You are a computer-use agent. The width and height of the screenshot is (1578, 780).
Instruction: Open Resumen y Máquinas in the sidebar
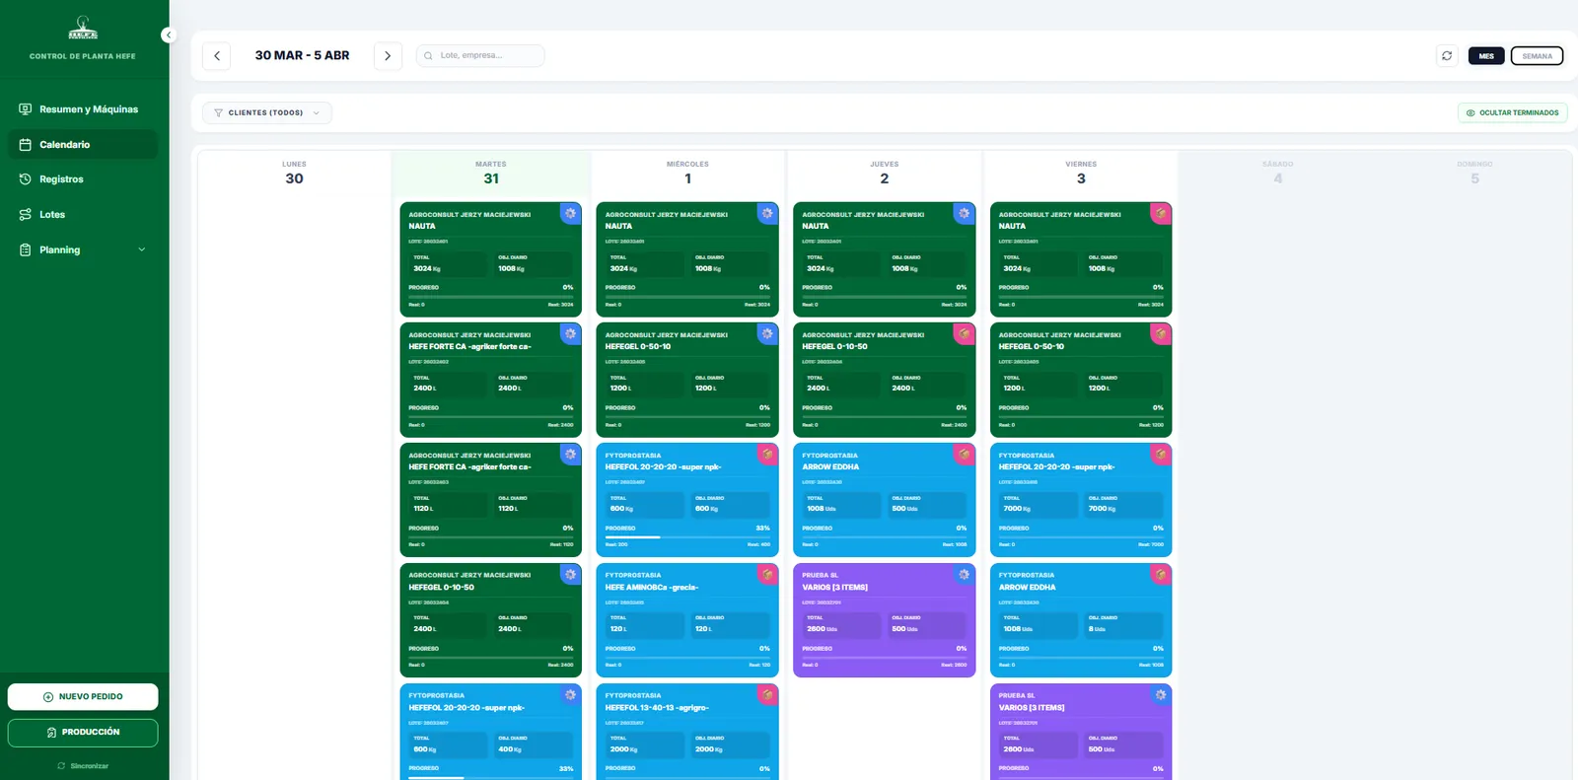coord(83,109)
